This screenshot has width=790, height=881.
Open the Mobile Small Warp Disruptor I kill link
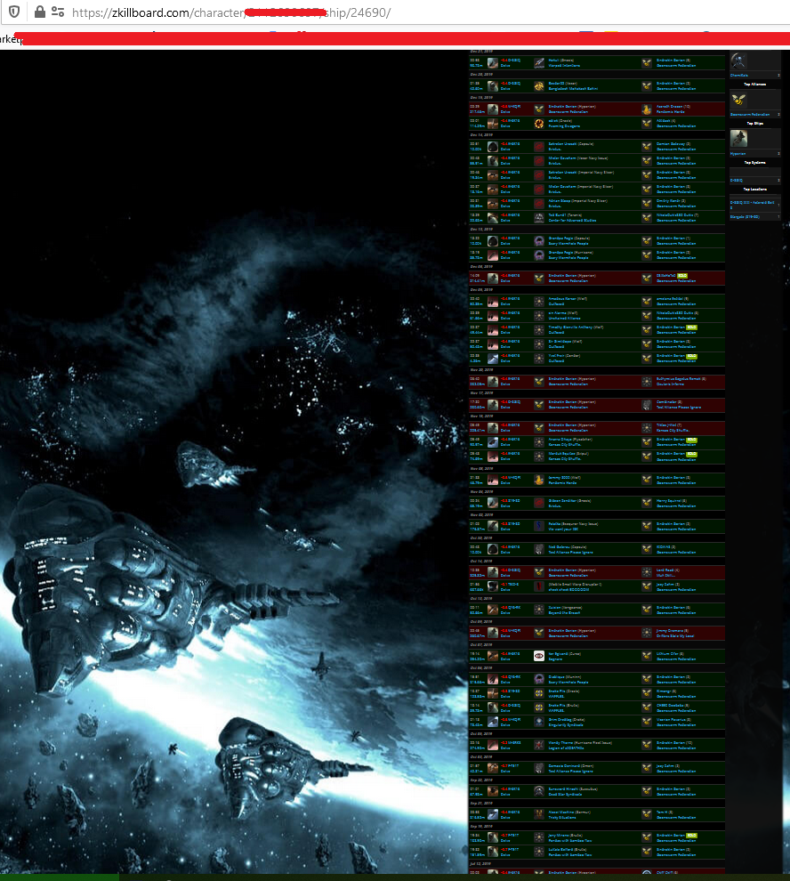coord(575,585)
